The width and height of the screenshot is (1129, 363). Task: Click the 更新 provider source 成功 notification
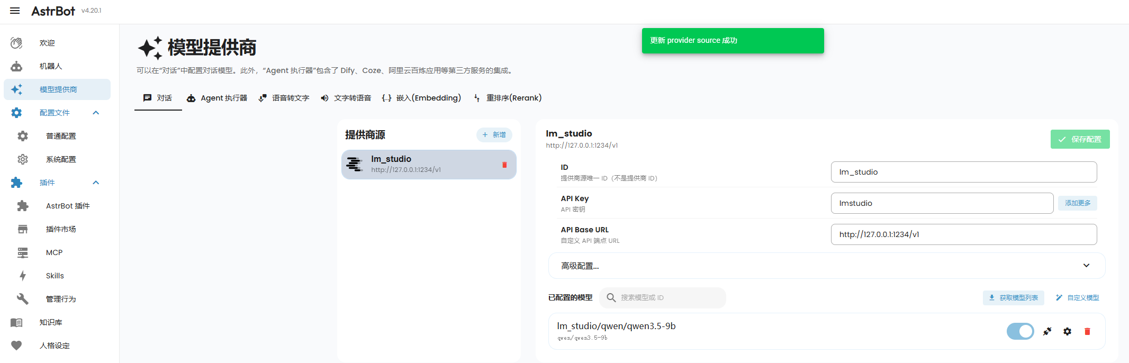pyautogui.click(x=733, y=41)
